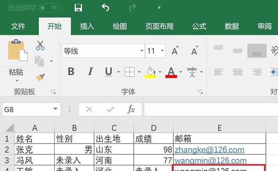Apply cell borders with the Borders icon
The width and height of the screenshot is (278, 171).
pos(129,72)
